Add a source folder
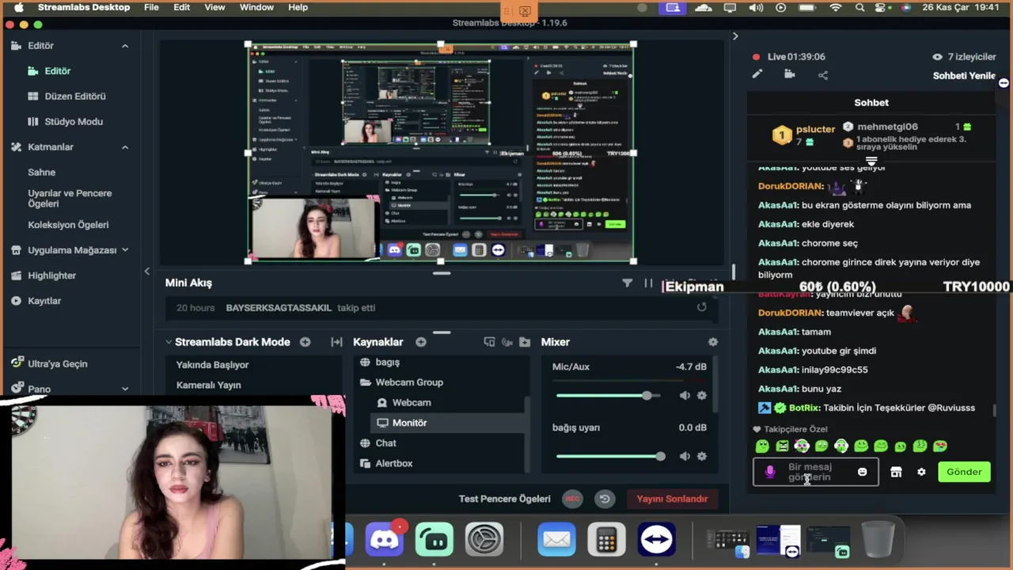This screenshot has width=1013, height=570. pos(525,342)
